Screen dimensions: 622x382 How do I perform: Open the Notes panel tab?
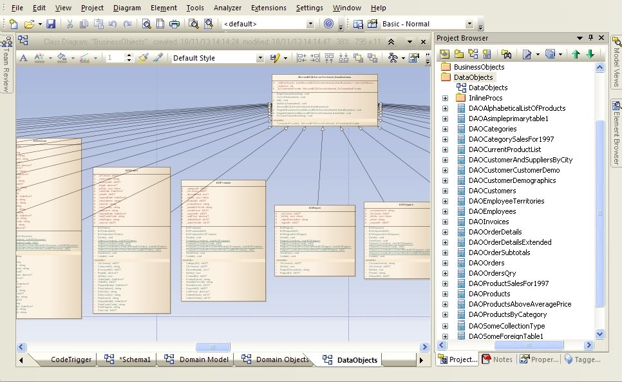click(497, 359)
